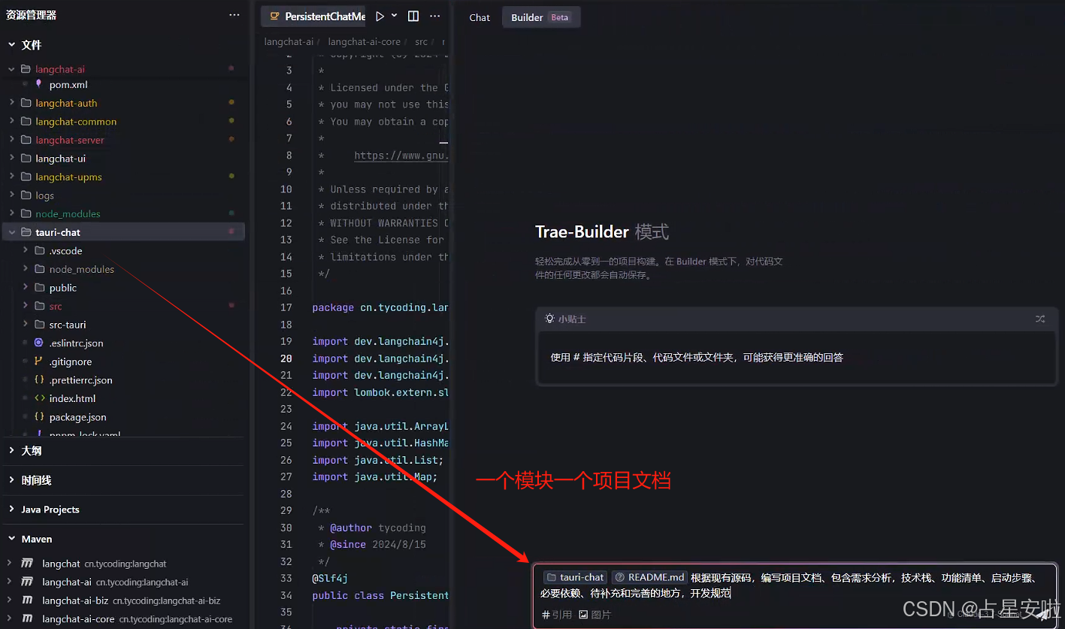Click the tauri-chat context chip in input
The width and height of the screenshot is (1065, 629).
pyautogui.click(x=575, y=577)
